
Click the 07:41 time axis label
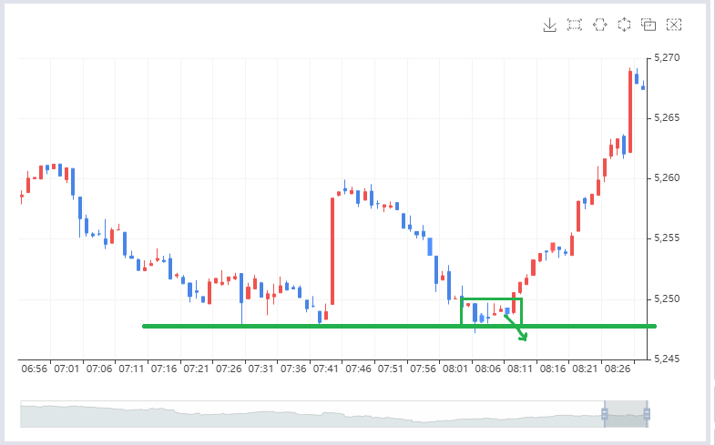point(325,369)
